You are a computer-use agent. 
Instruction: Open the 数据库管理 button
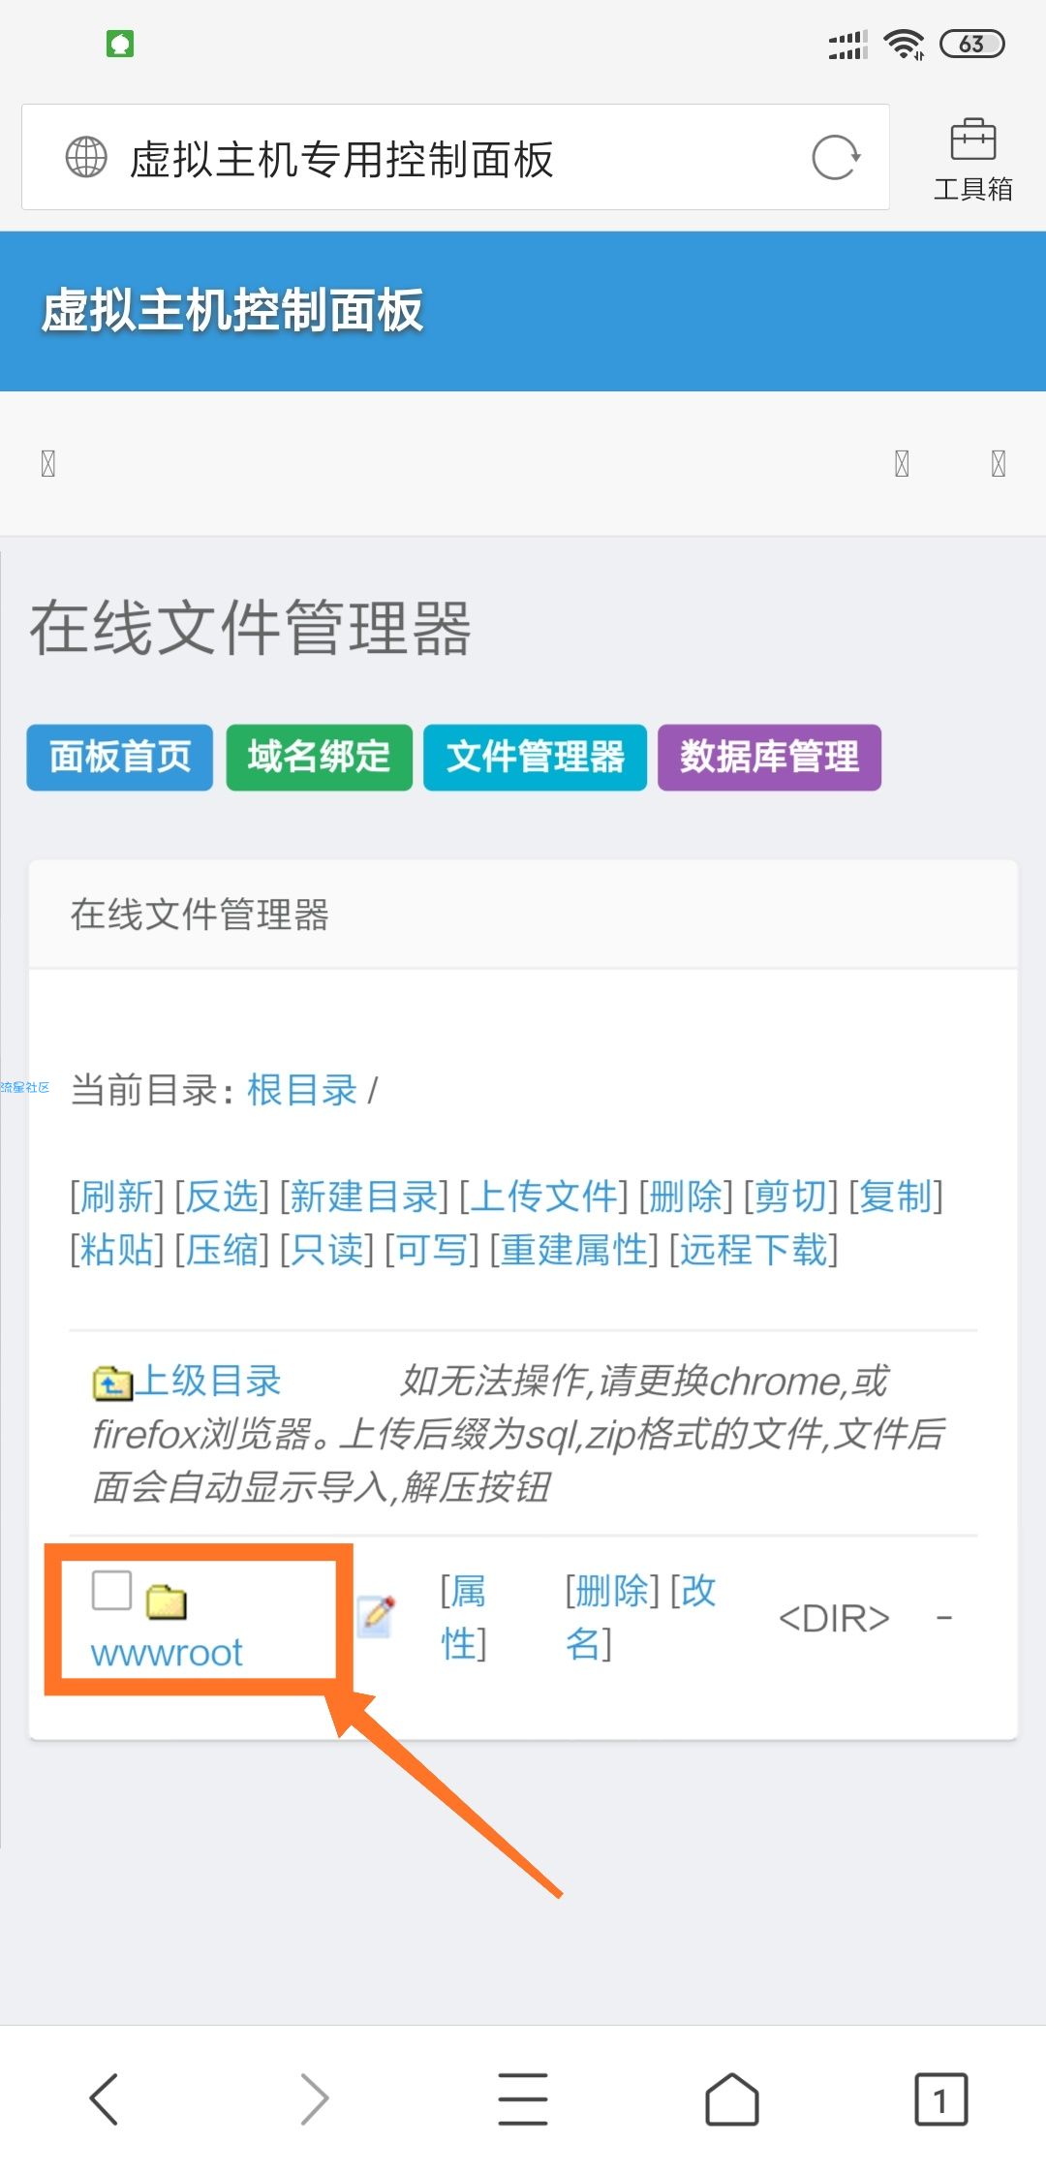770,758
